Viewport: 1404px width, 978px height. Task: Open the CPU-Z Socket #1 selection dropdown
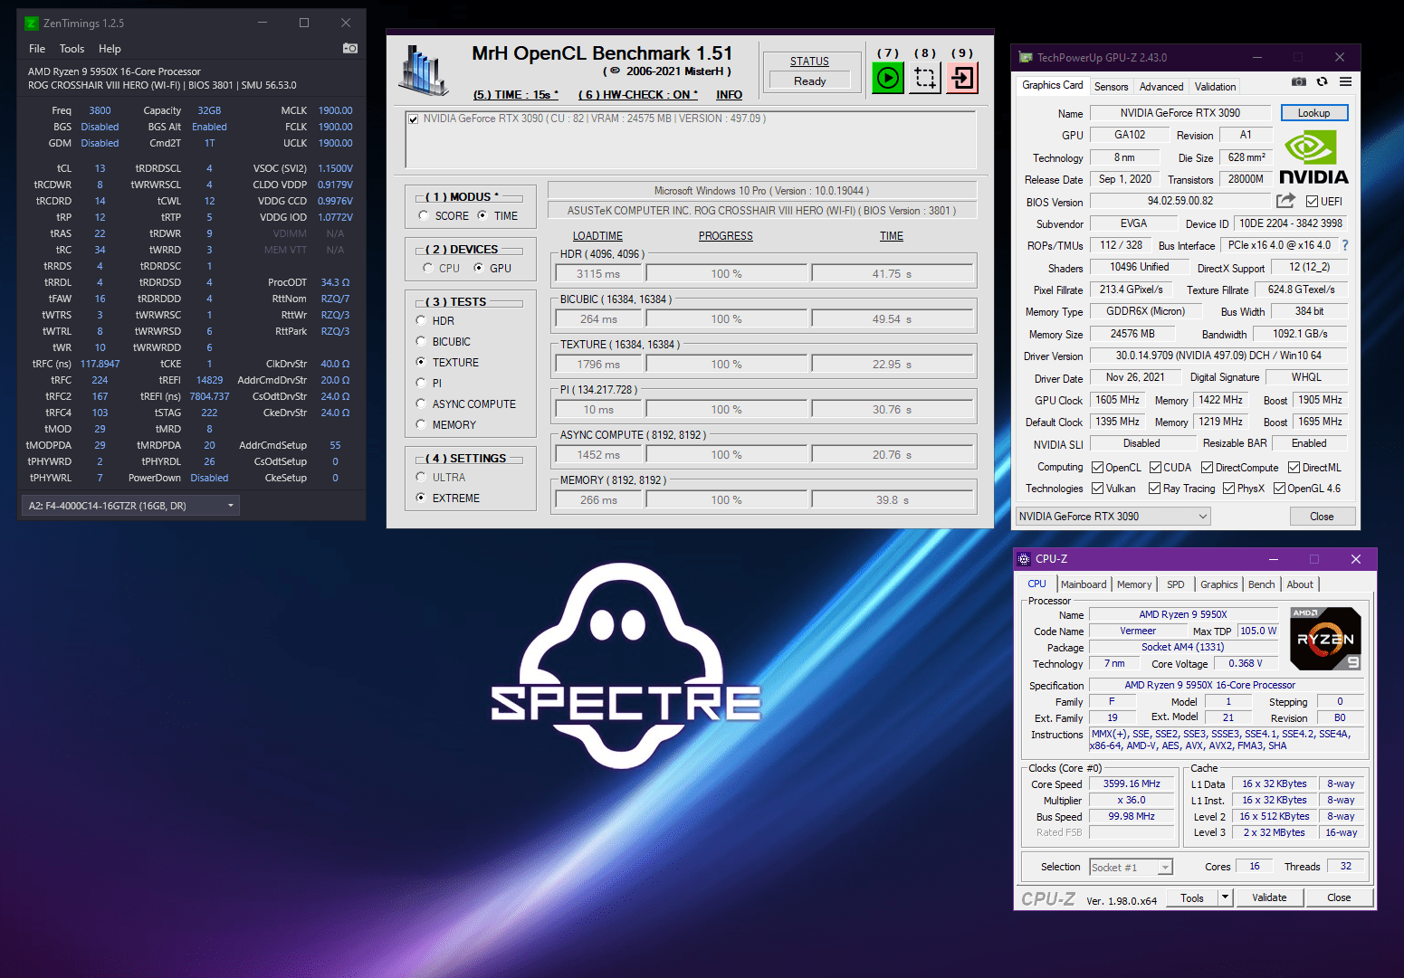(1131, 867)
